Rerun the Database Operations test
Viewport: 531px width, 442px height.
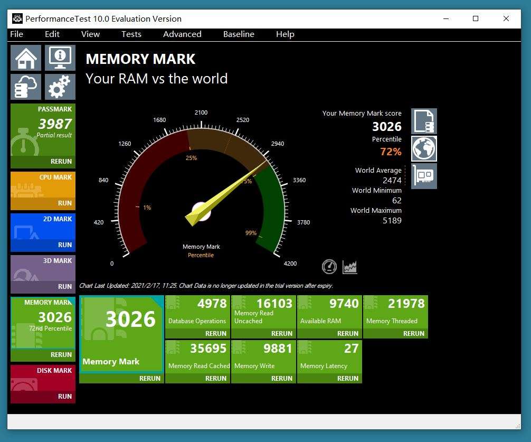[x=216, y=334]
